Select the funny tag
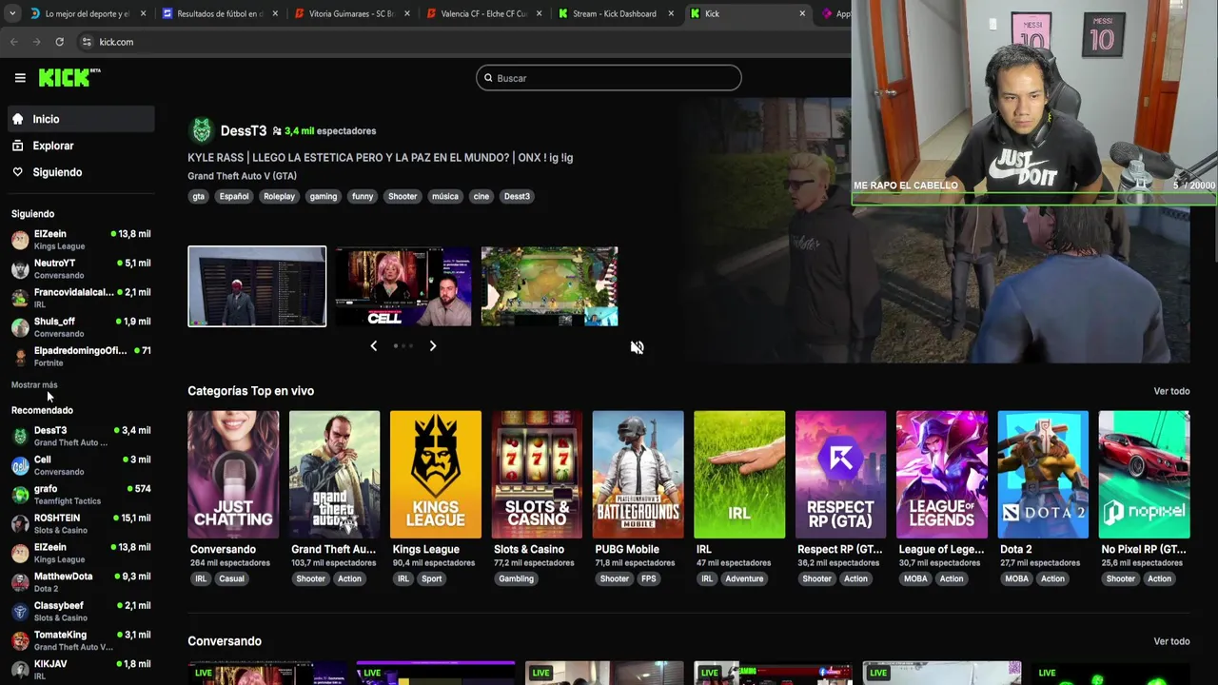The image size is (1218, 685). 363,196
